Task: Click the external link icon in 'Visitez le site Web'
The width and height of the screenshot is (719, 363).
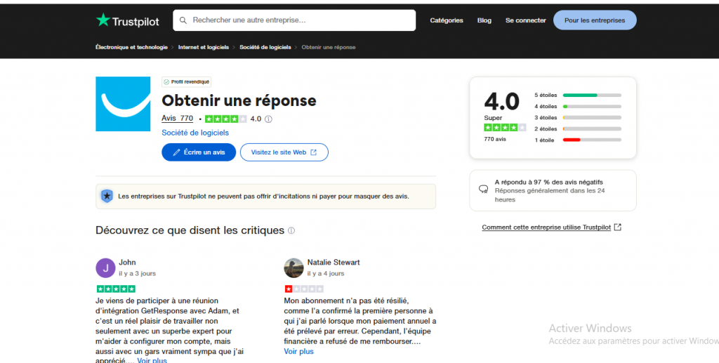Action: (314, 152)
